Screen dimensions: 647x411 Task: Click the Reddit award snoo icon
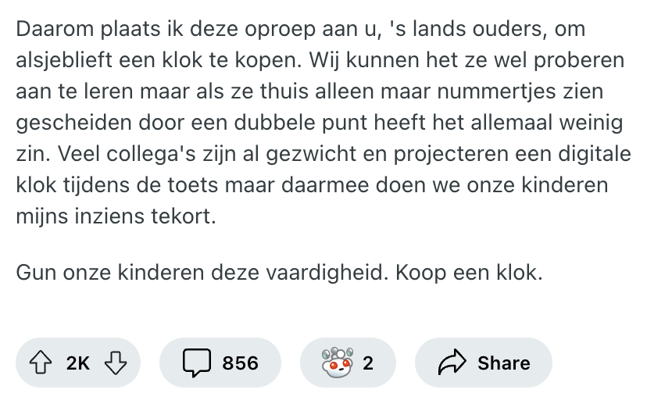337,363
